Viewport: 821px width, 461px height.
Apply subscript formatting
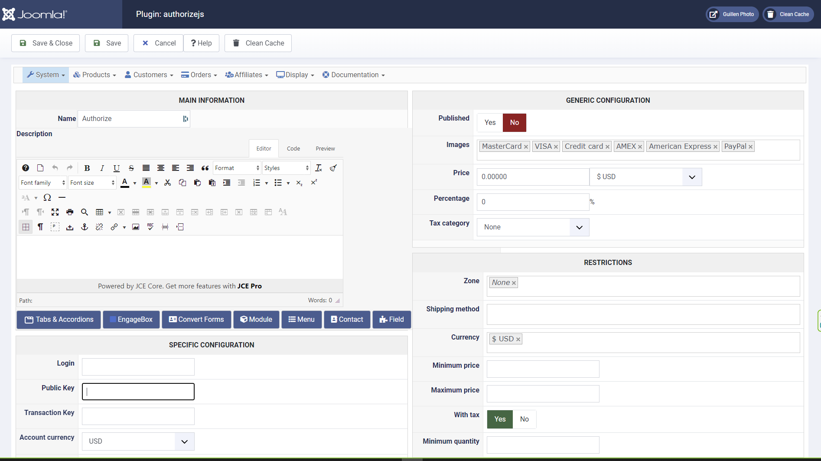(300, 183)
